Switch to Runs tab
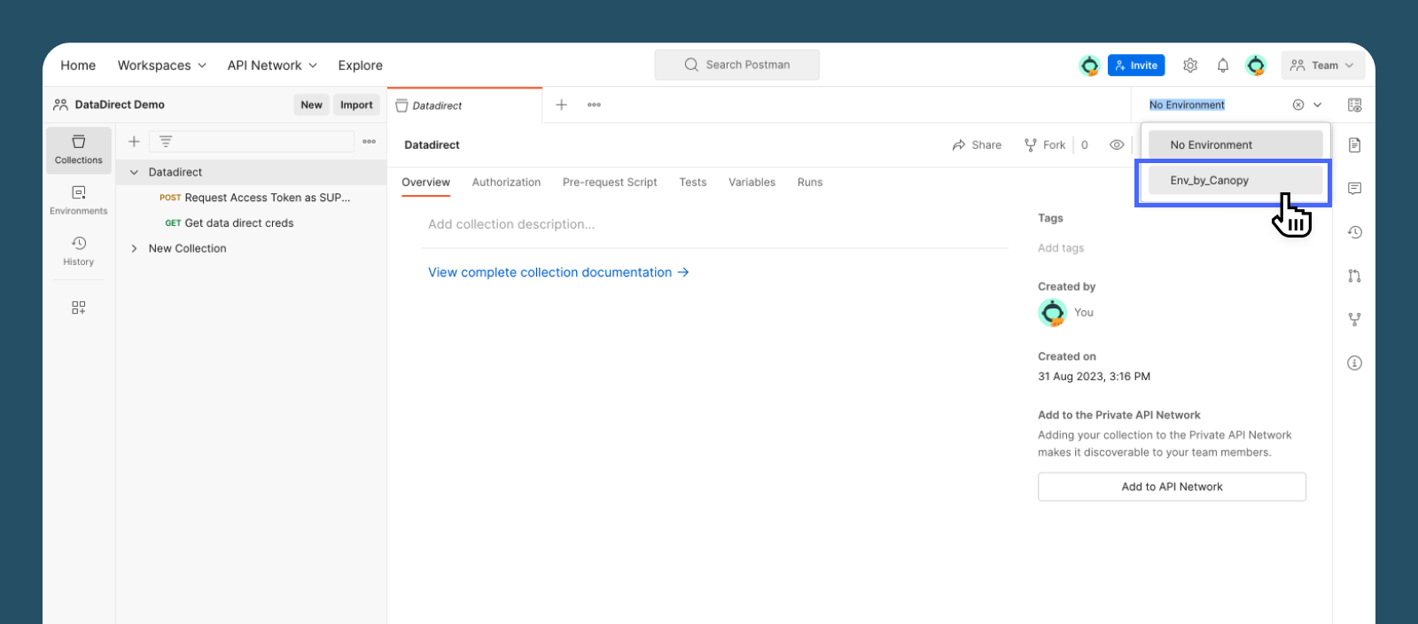This screenshot has height=624, width=1418. point(810,183)
